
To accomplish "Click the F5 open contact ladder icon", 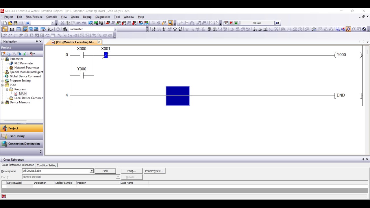I will click(153, 29).
